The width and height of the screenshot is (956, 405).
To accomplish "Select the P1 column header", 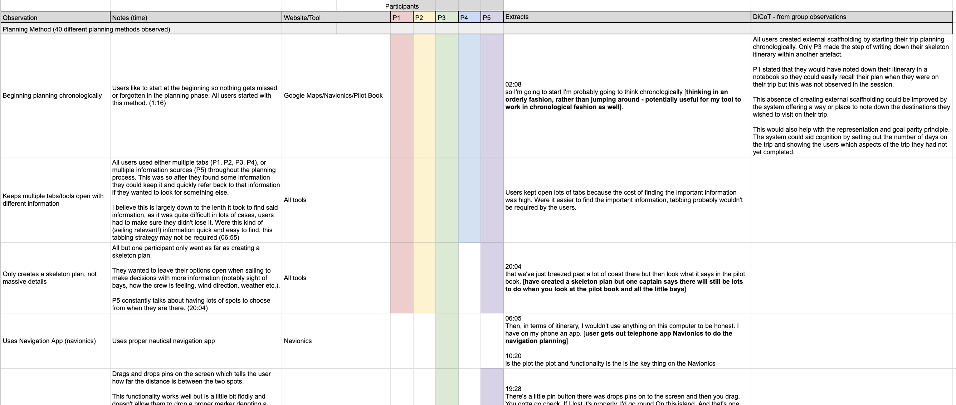I will coord(402,18).
